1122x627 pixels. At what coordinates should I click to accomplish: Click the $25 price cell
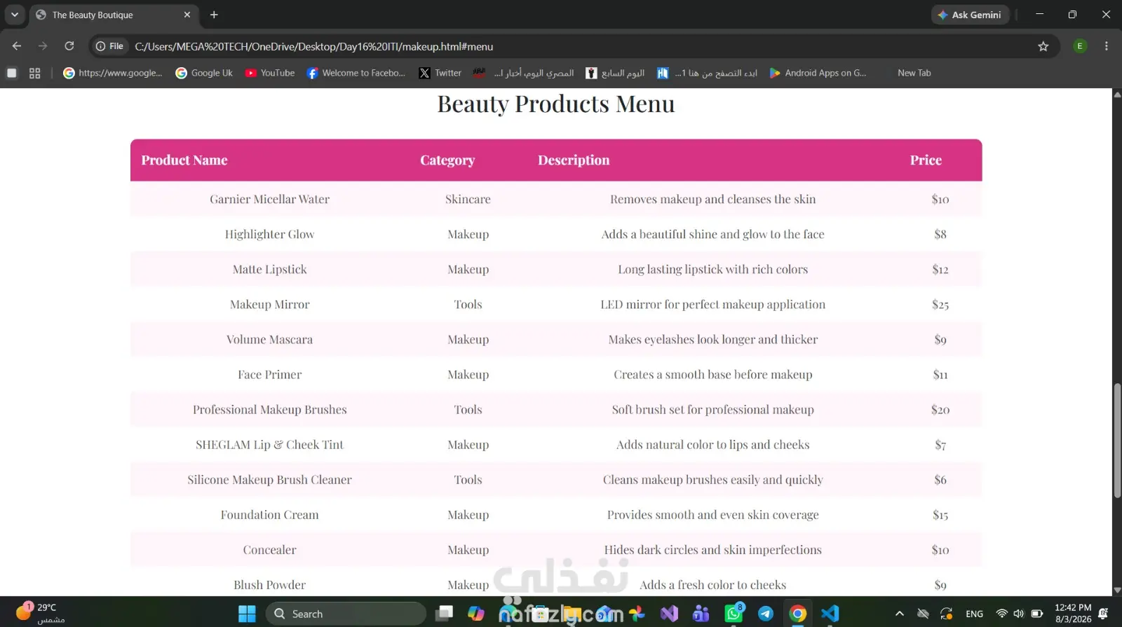click(940, 304)
